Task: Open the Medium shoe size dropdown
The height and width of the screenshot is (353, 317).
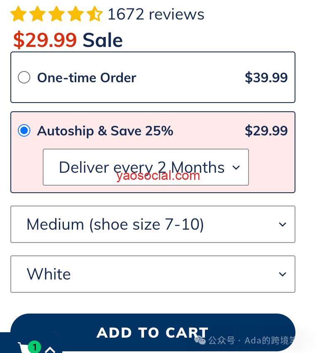Action: tap(153, 224)
